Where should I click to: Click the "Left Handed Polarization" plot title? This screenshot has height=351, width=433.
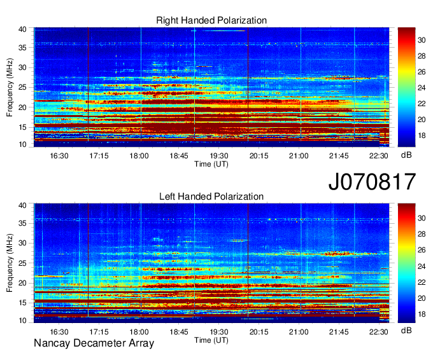coord(211,196)
